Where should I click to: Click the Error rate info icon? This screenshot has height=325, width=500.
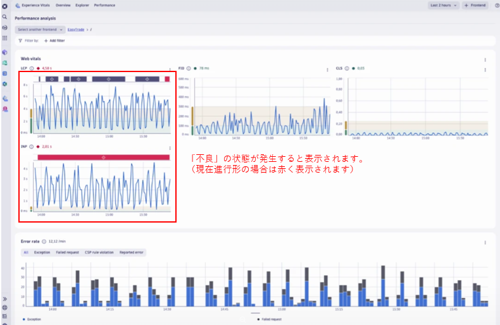pyautogui.click(x=44, y=241)
